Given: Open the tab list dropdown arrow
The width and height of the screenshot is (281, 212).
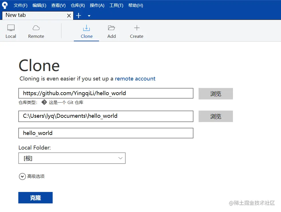Looking at the screenshot, I should pyautogui.click(x=89, y=16).
